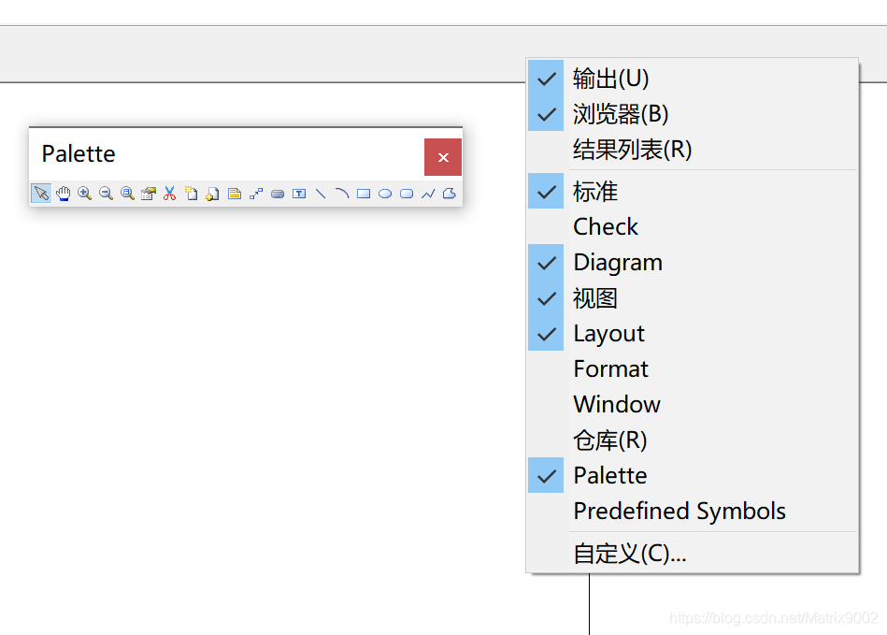Select the Zoom In tool

(x=84, y=194)
